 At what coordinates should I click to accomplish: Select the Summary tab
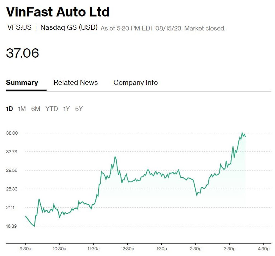tap(22, 83)
